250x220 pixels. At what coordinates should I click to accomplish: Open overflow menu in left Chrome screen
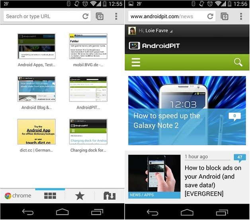tap(116, 16)
